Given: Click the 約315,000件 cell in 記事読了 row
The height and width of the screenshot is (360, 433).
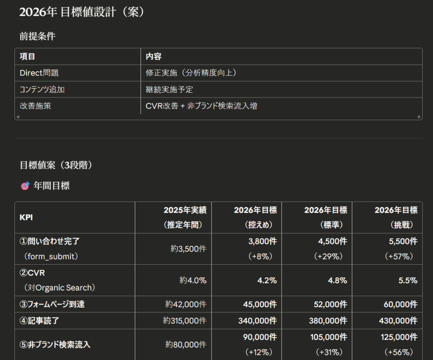Looking at the screenshot, I should 185,321.
